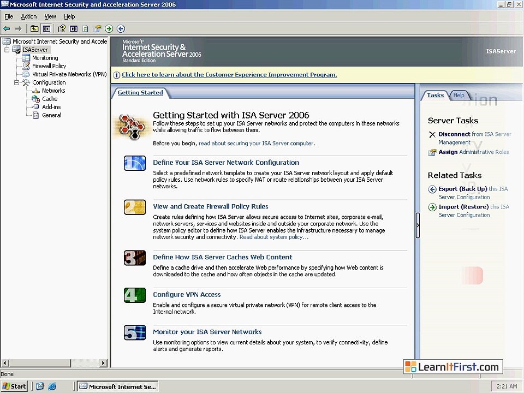Open the Configure VPN Access link
Image resolution: width=524 pixels, height=393 pixels.
187,295
